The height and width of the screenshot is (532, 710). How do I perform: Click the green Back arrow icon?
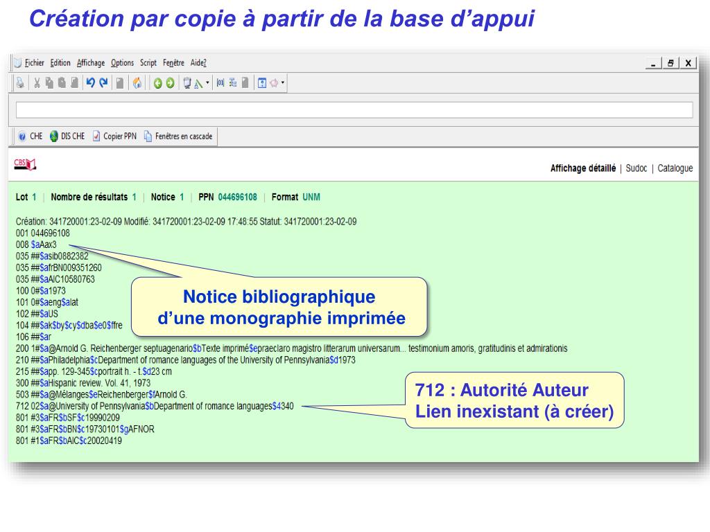tap(157, 83)
